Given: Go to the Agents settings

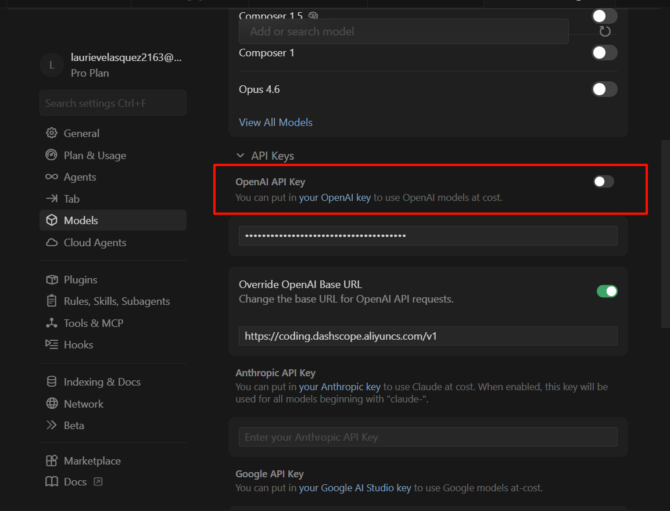Looking at the screenshot, I should [x=113, y=177].
